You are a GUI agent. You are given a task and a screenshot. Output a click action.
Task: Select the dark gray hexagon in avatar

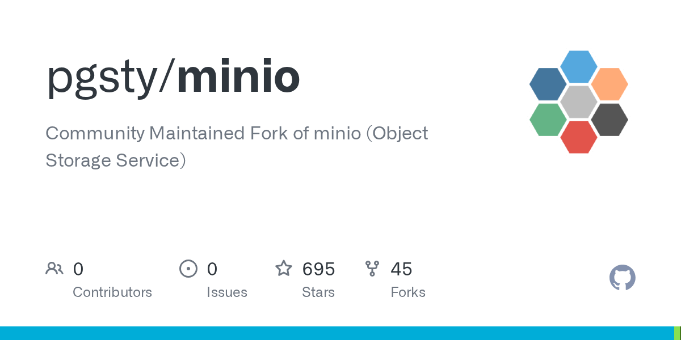[x=609, y=120]
